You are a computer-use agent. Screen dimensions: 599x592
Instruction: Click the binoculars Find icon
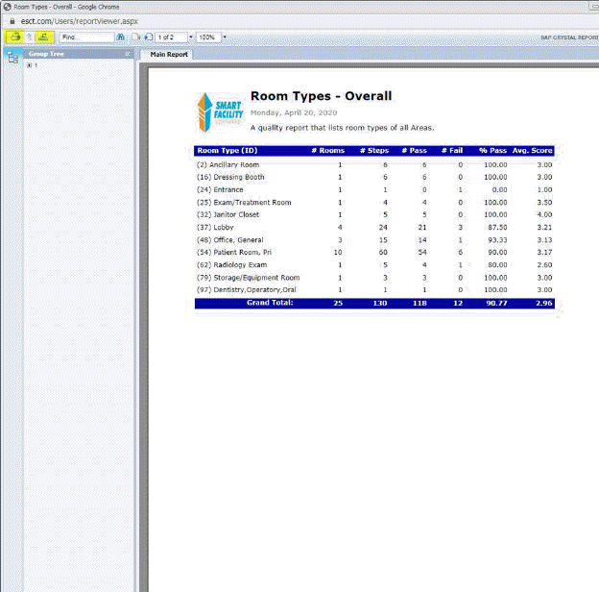point(120,37)
